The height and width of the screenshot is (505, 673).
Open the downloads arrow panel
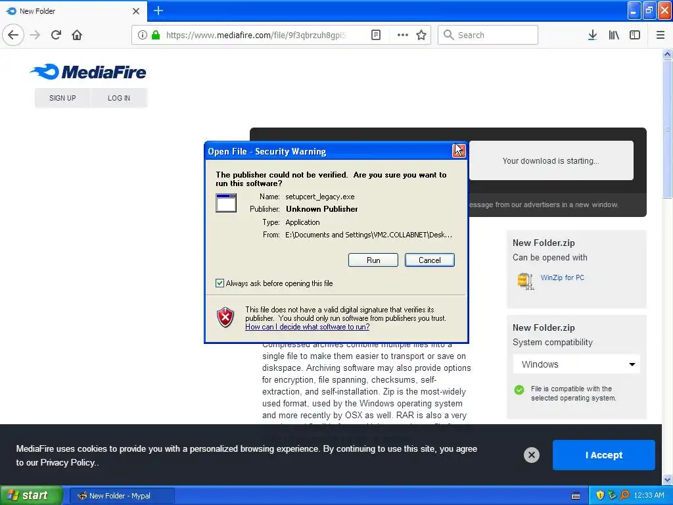pos(592,35)
